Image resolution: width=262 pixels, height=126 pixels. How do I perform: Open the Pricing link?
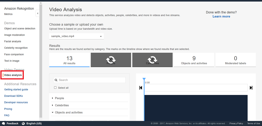(8, 109)
